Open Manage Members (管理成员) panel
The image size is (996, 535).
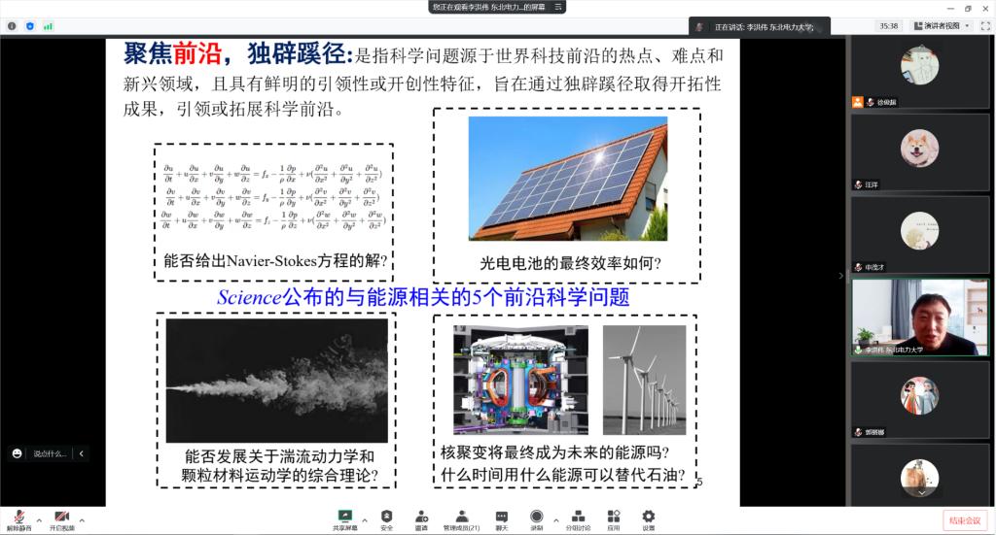point(461,518)
